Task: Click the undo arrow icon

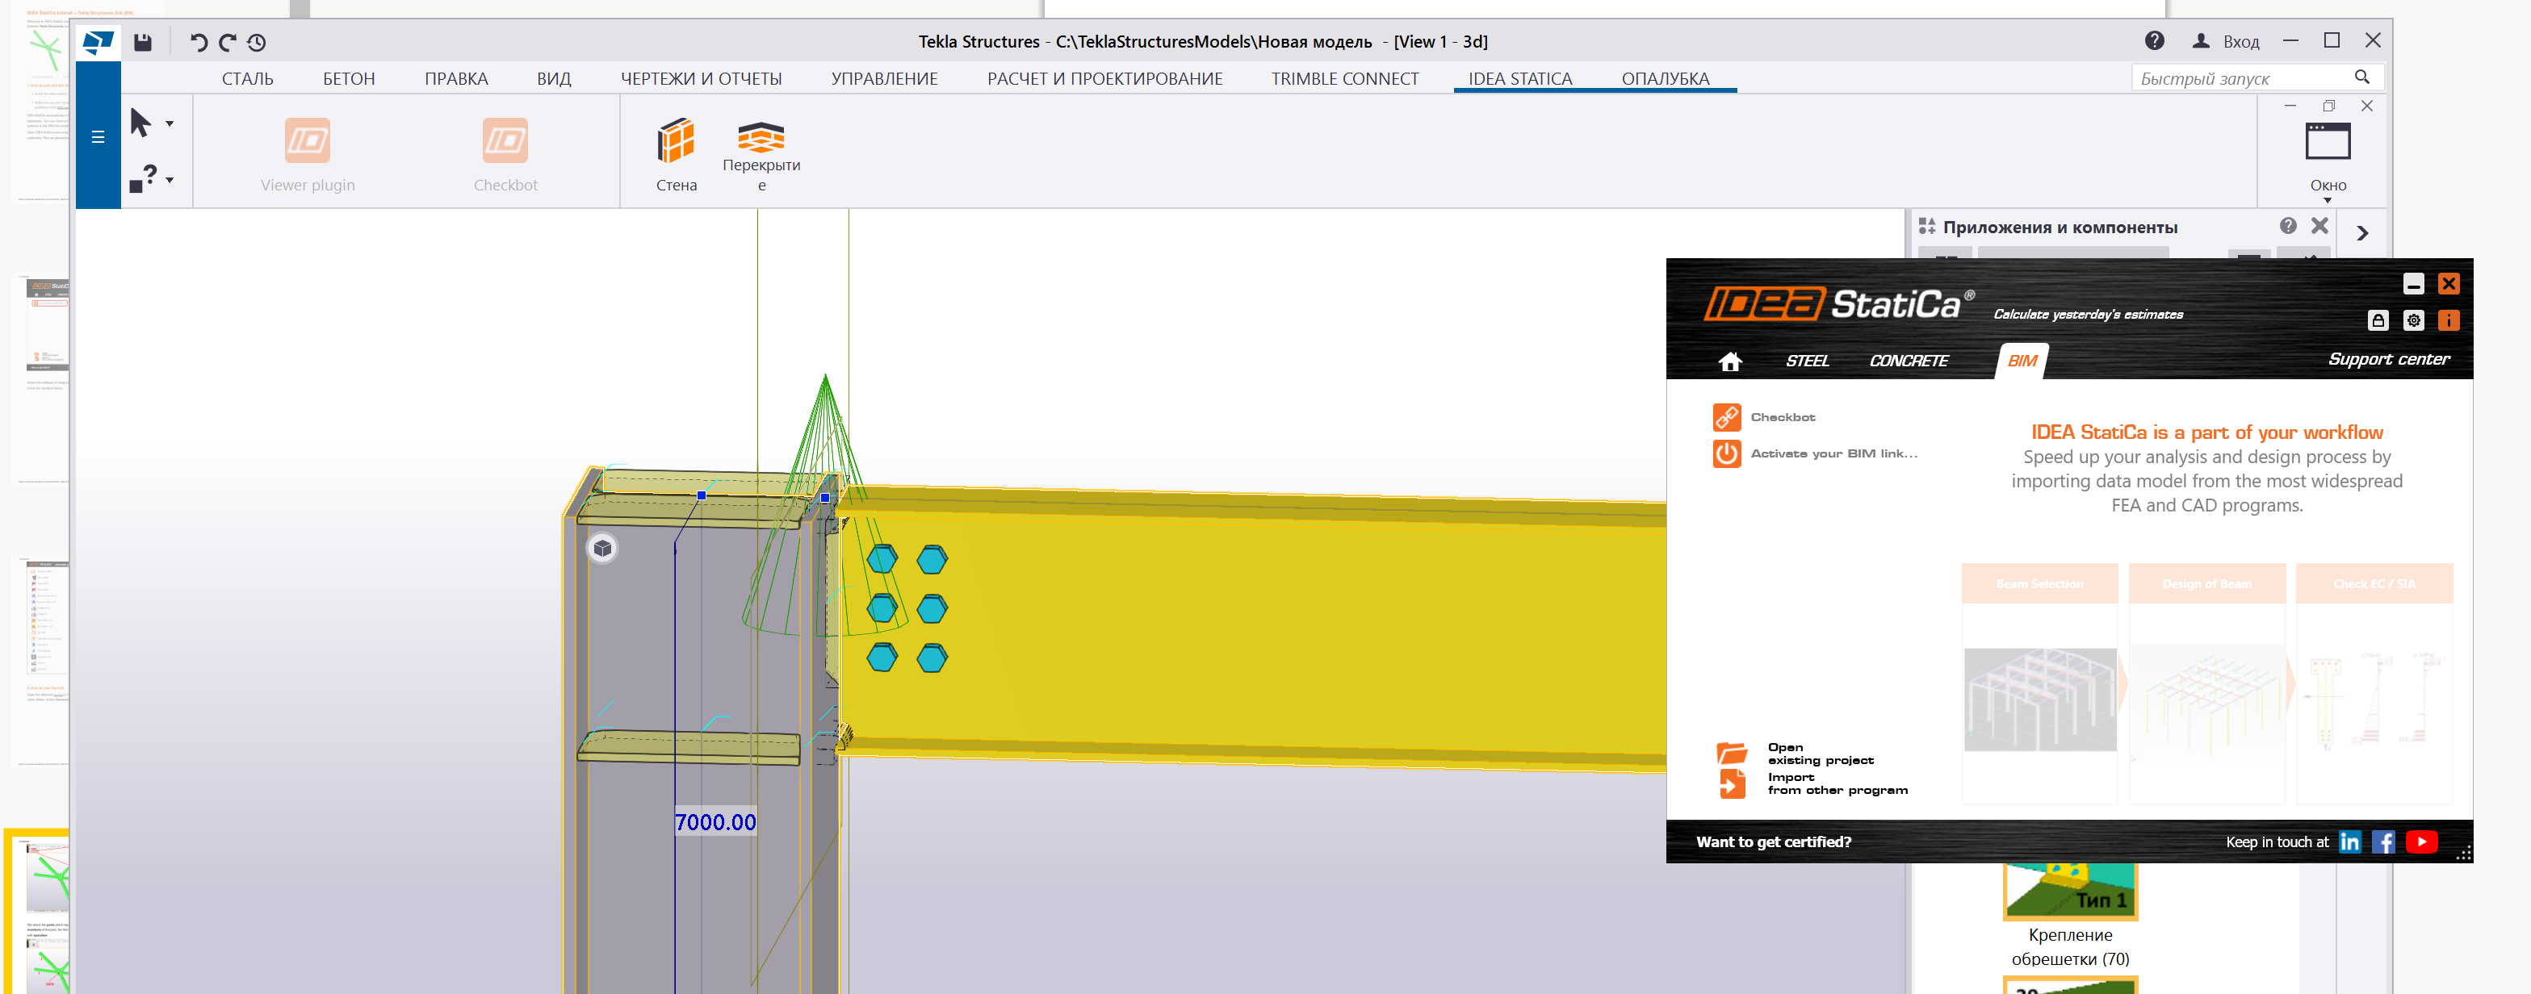Action: (x=199, y=42)
